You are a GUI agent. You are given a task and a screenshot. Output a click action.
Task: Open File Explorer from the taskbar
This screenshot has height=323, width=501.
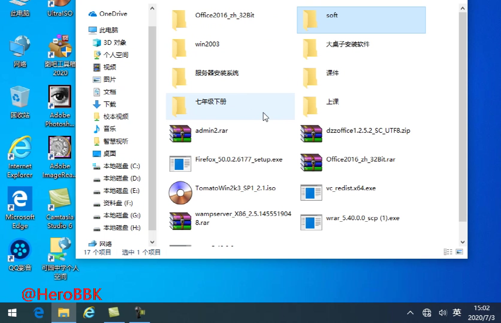(x=64, y=313)
